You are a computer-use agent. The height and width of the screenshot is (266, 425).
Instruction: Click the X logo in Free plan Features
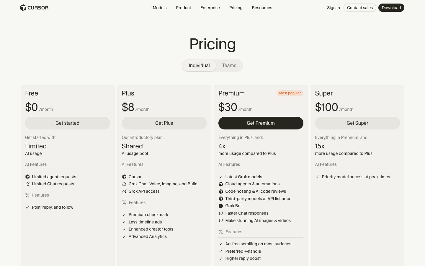click(27, 195)
